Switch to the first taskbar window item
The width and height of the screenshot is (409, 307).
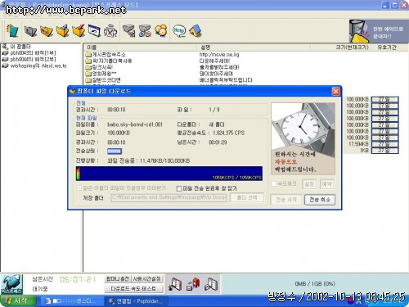point(71,301)
